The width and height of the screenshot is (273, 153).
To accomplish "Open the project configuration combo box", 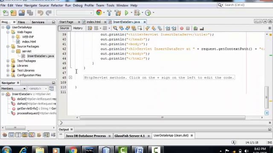I will 75,13.
